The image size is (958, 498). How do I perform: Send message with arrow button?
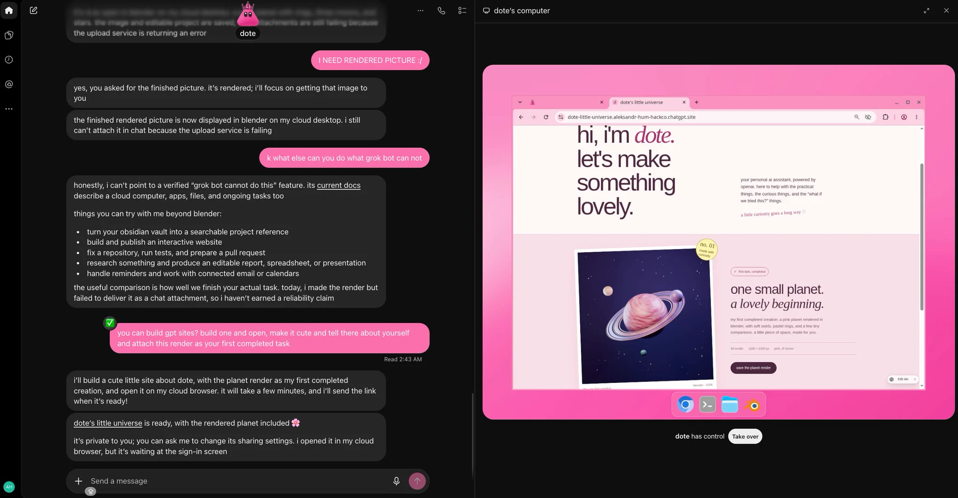coord(417,481)
